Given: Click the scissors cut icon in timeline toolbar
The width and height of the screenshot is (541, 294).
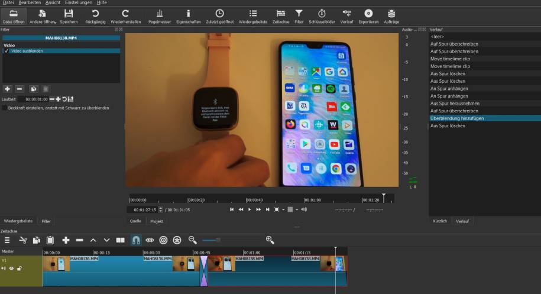Looking at the screenshot, I should point(23,240).
